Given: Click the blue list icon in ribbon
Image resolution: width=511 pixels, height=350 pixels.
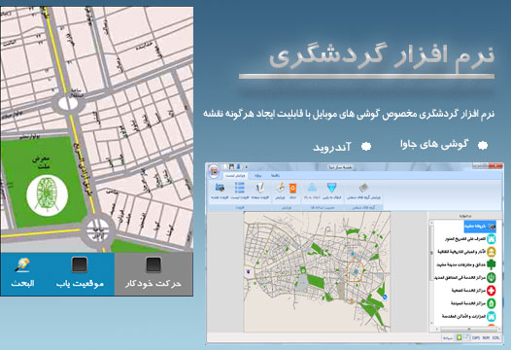Looking at the screenshot, I should (240, 188).
